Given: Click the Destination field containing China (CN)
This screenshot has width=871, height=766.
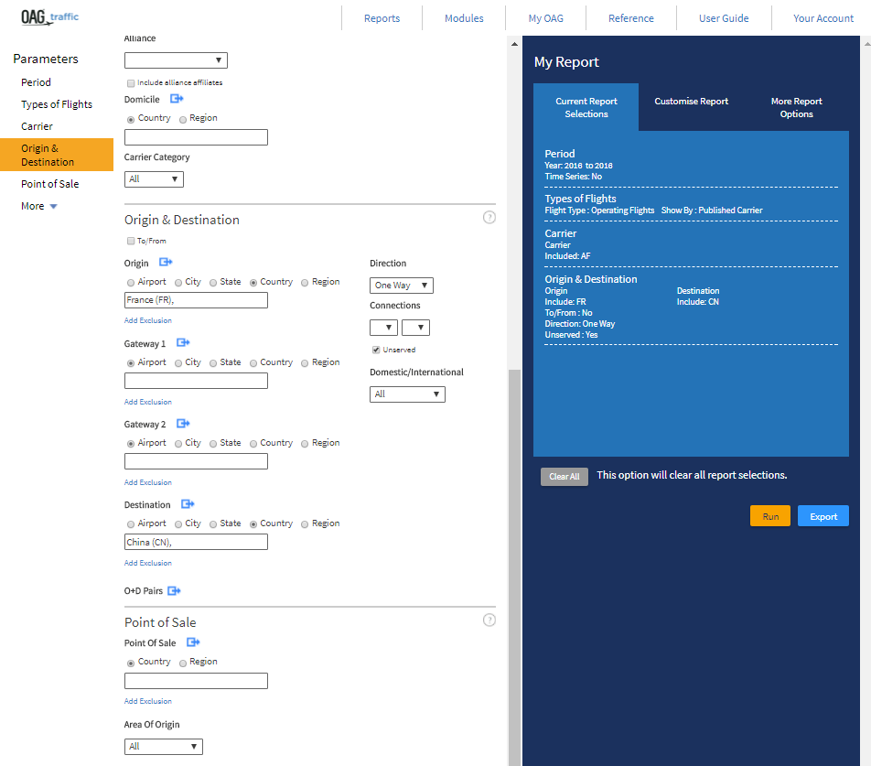Looking at the screenshot, I should (196, 542).
